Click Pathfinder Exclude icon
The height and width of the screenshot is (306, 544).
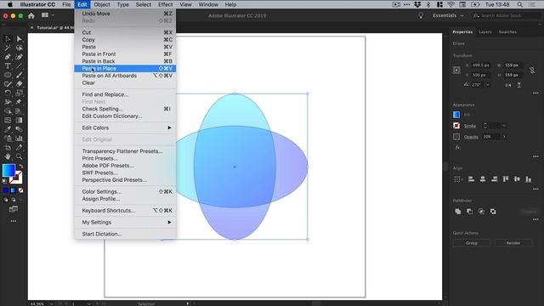pos(493,212)
